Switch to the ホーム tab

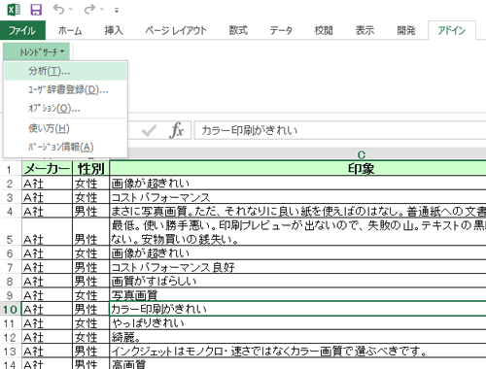pyautogui.click(x=70, y=30)
